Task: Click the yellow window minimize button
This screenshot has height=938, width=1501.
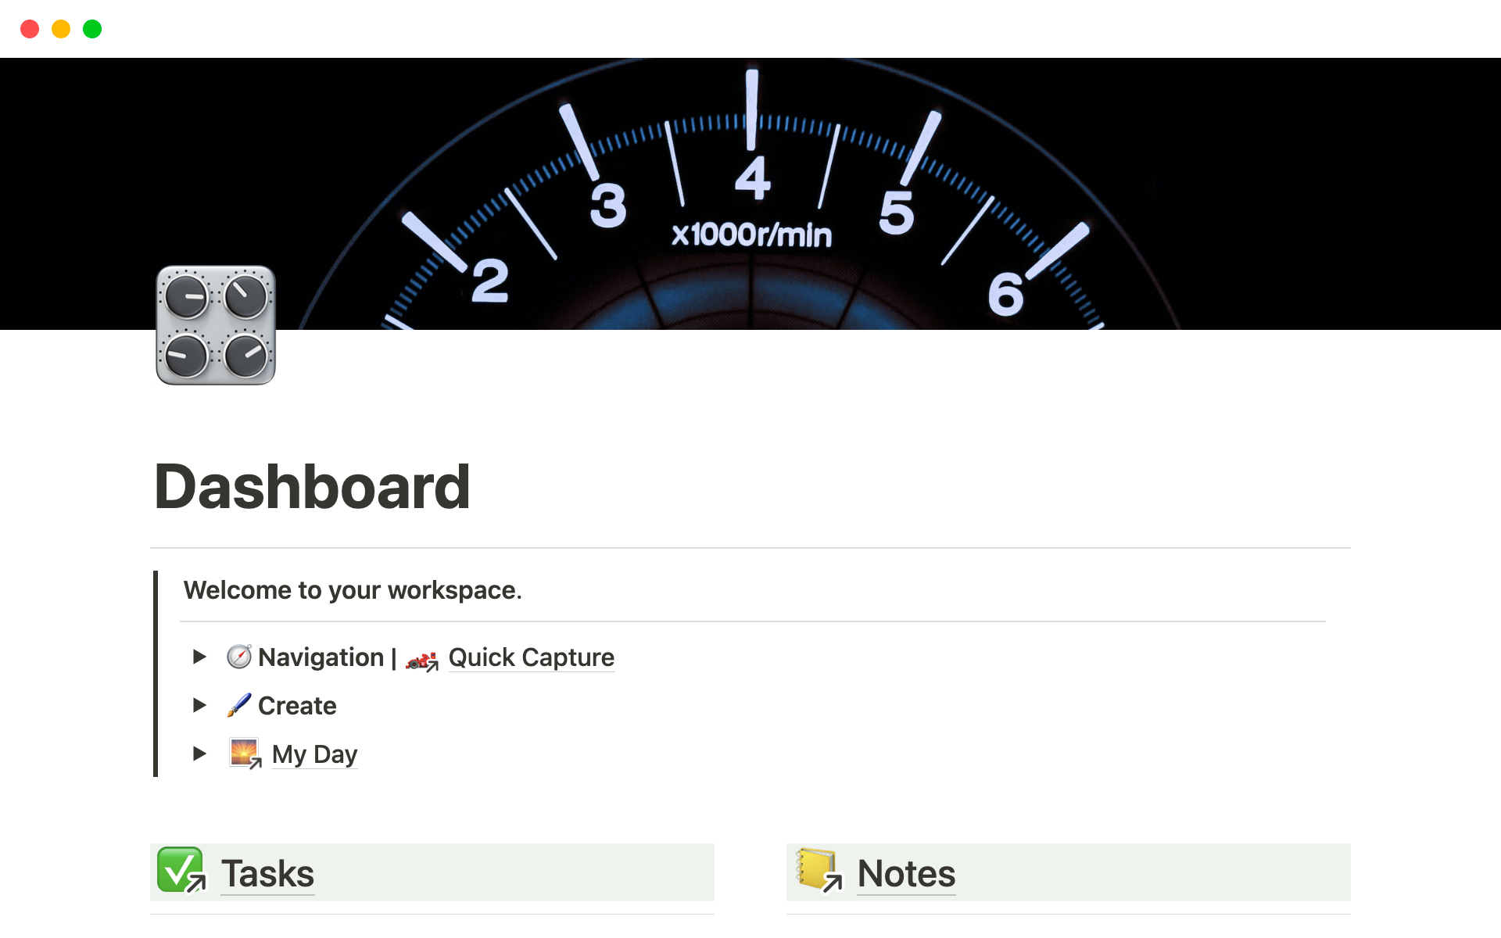Action: coord(61,29)
